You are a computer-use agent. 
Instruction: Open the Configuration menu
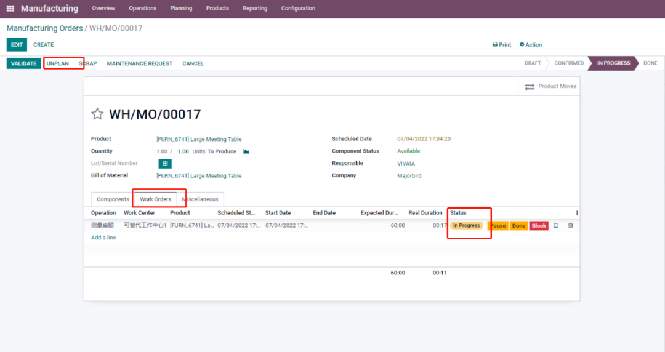[298, 9]
